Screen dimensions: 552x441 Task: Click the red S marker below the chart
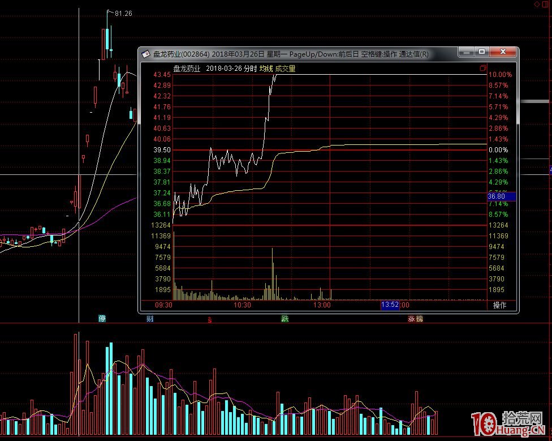point(210,320)
